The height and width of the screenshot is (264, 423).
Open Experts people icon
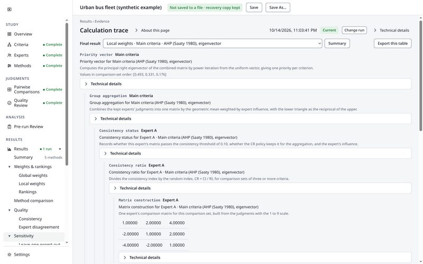point(10,55)
